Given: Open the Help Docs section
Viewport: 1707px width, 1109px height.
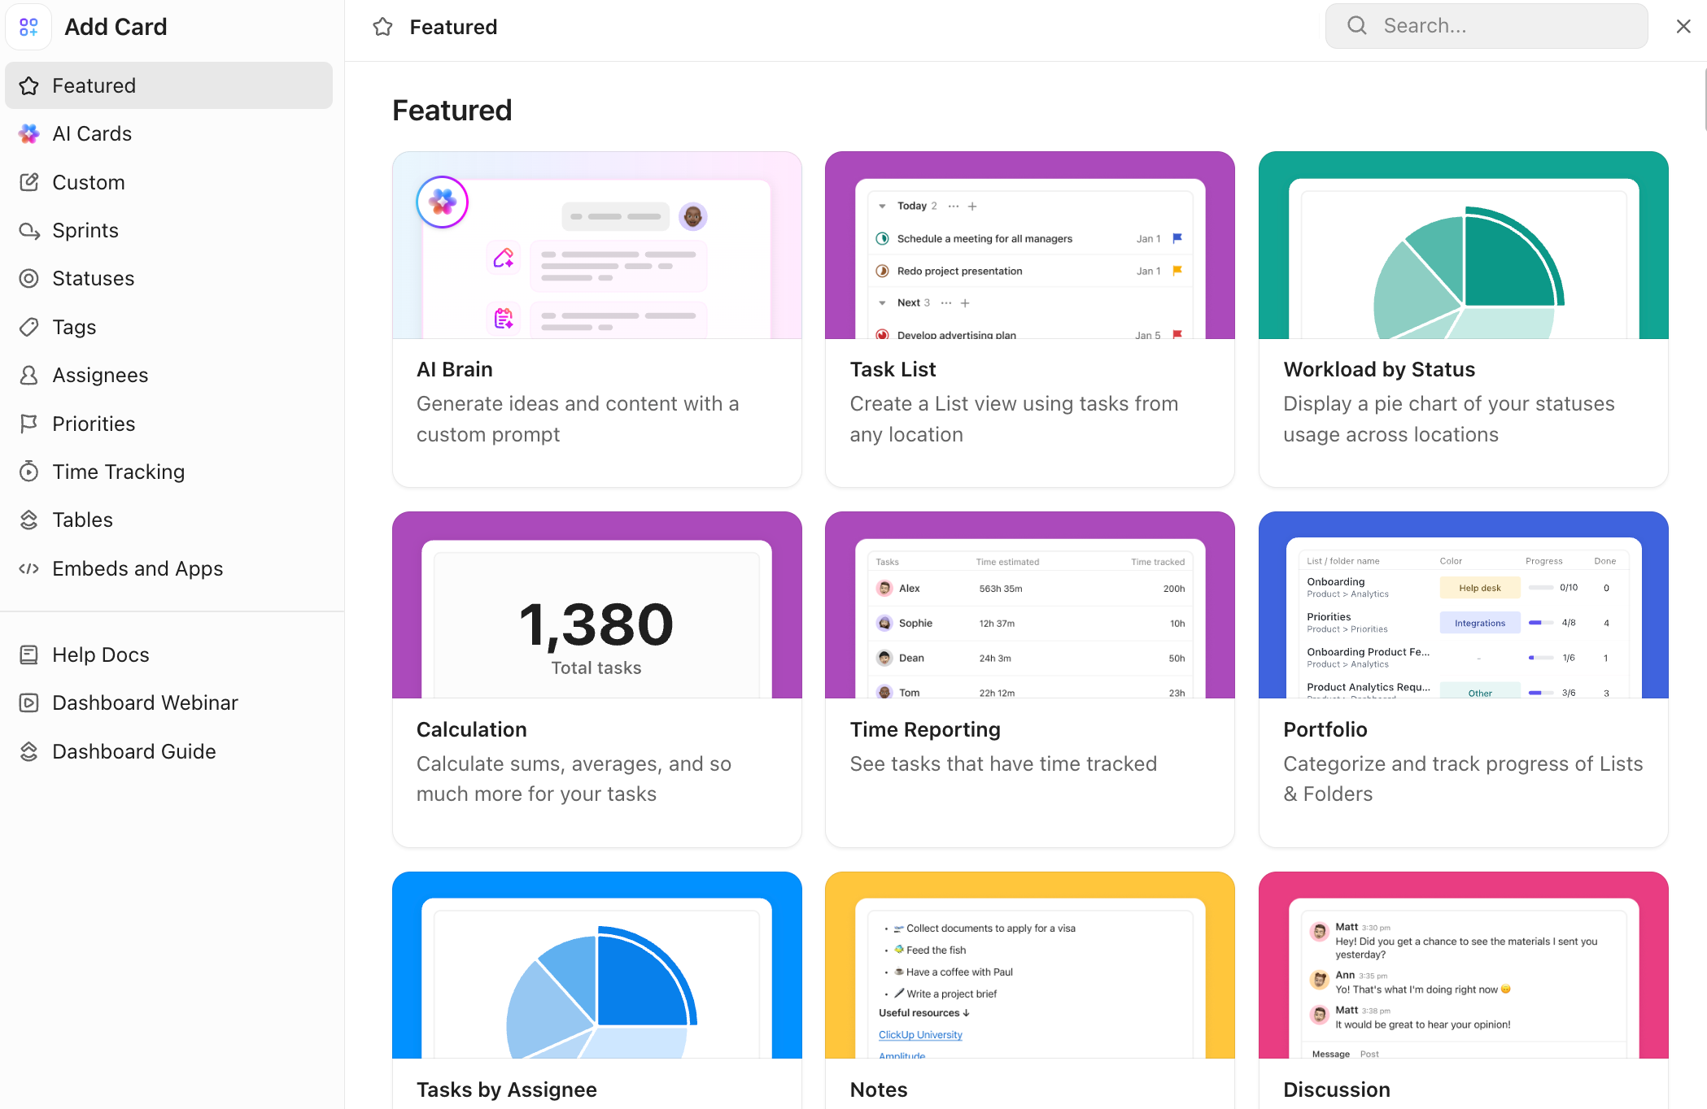Looking at the screenshot, I should [100, 655].
